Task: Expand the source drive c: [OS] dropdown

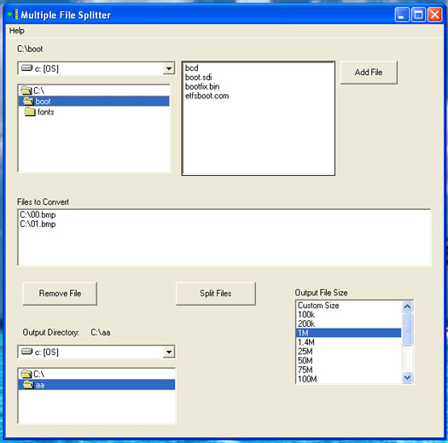Action: coord(169,68)
